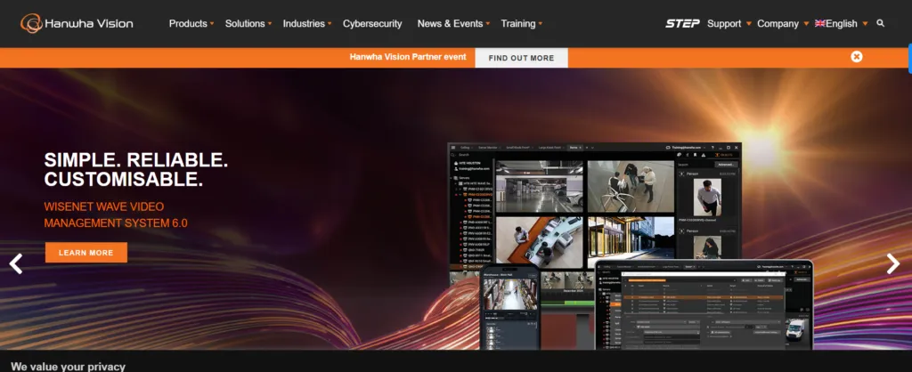Viewport: 912px width, 372px height.
Task: Click the We value your privacy heading
Action: tap(68, 367)
